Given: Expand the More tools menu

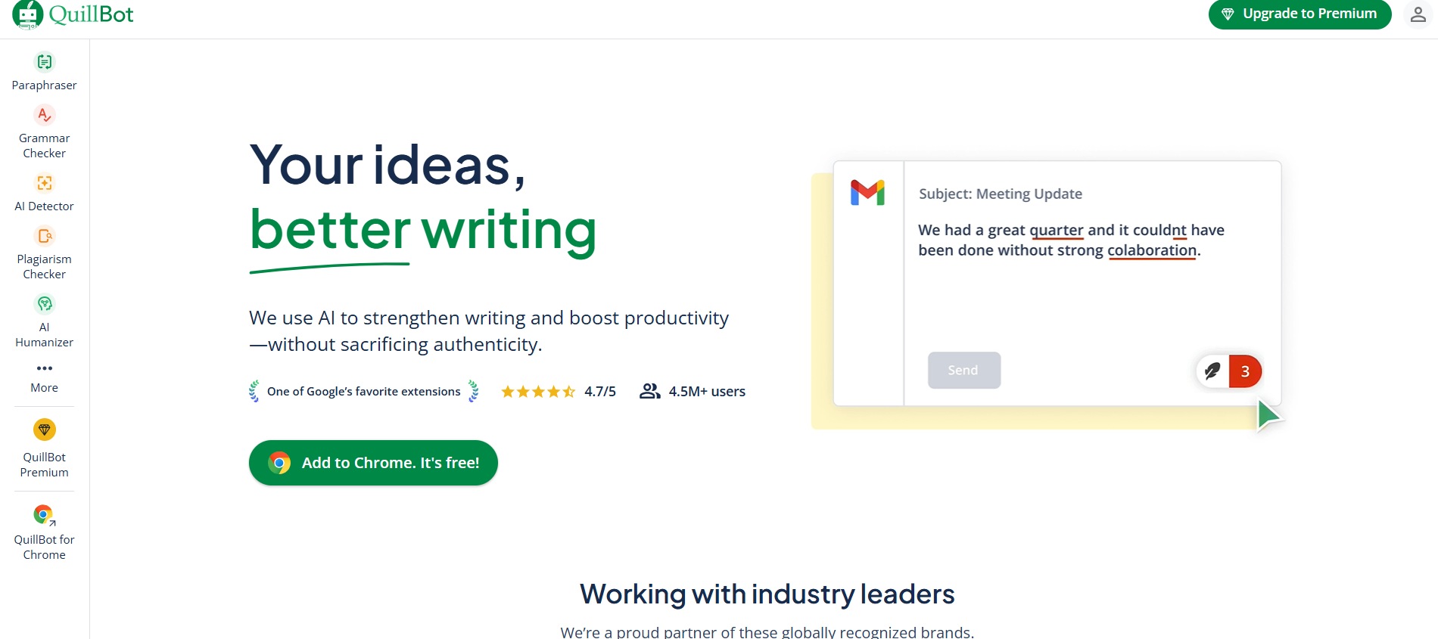Looking at the screenshot, I should tap(45, 377).
